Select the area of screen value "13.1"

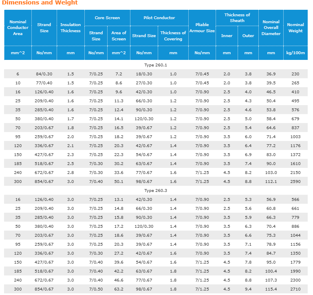(119, 200)
